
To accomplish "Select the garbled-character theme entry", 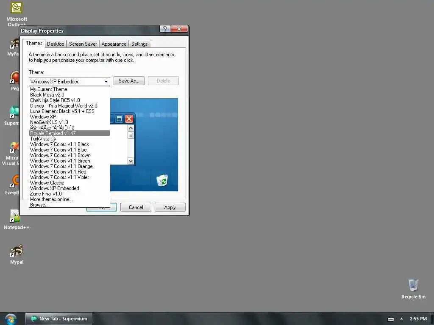I will pyautogui.click(x=70, y=128).
